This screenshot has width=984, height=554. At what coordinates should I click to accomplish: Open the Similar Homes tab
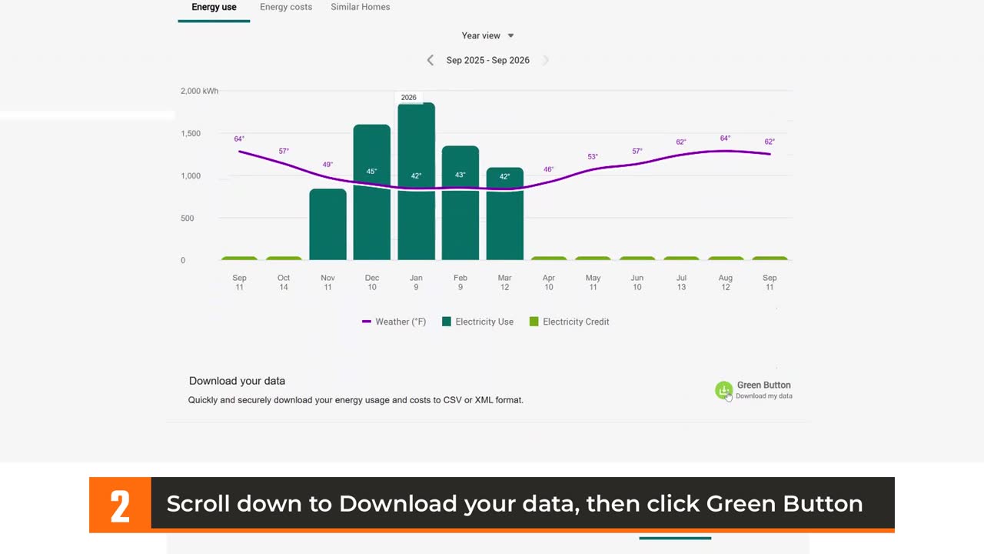360,8
